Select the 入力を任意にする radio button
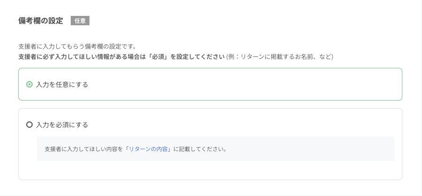Screen dimensions: 422x196 pos(30,85)
